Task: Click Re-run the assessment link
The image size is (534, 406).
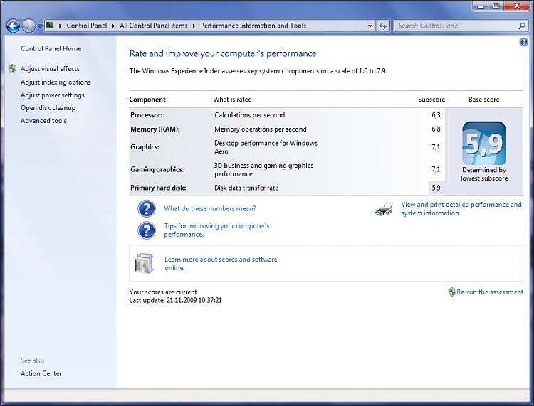Action: coord(490,292)
